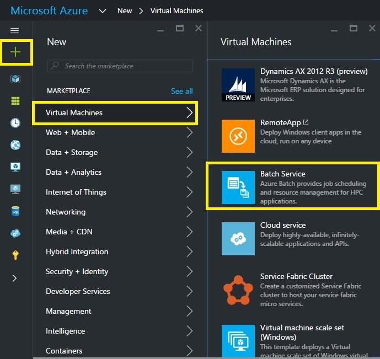Expand Intelligence chevron
This screenshot has width=380, height=359.
(190, 331)
